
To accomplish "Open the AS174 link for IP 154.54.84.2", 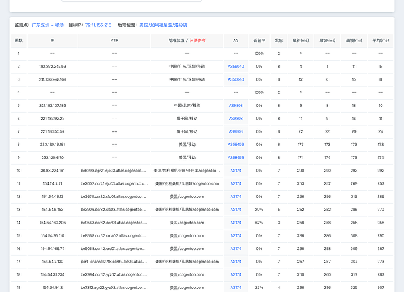I will point(236,288).
